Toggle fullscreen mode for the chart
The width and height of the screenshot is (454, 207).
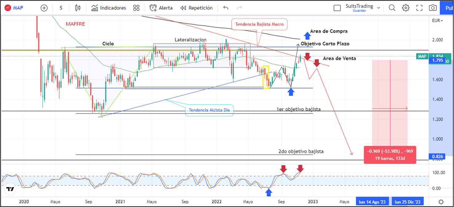point(419,8)
